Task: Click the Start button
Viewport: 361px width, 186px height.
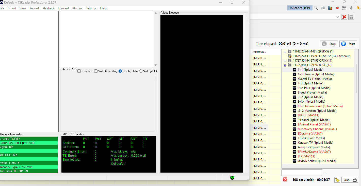Action: tap(348, 44)
